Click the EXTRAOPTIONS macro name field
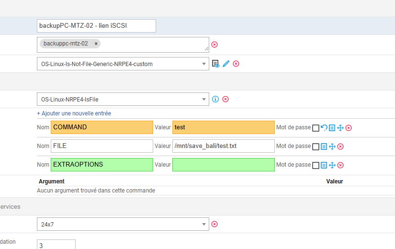The image size is (395, 249). point(102,165)
